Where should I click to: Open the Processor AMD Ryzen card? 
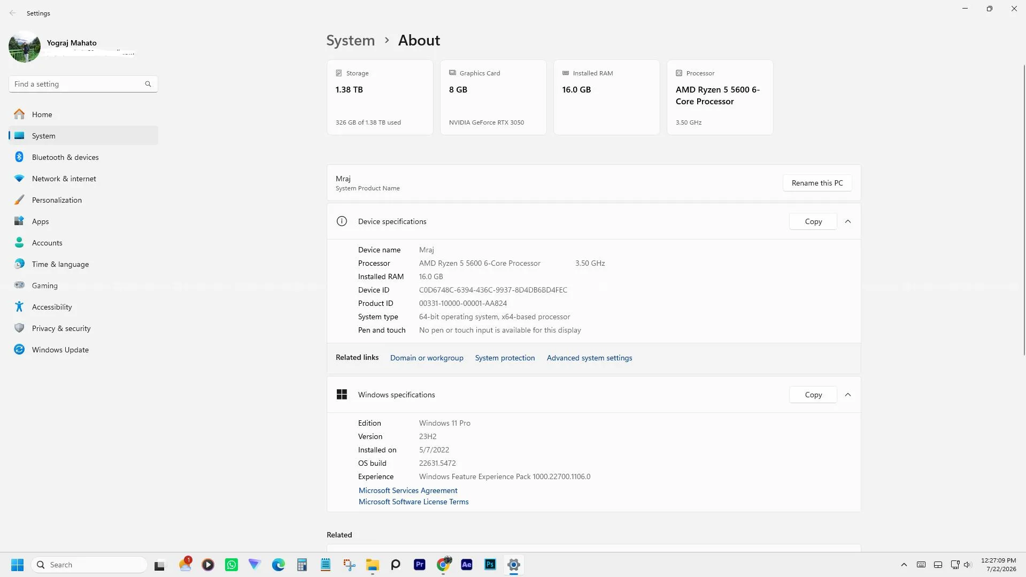[720, 97]
